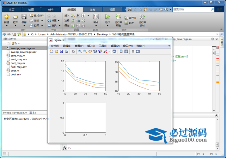Switch to Plots (绘图) ribbon tab
Viewport: 226px width, 158px height.
[x=31, y=10]
